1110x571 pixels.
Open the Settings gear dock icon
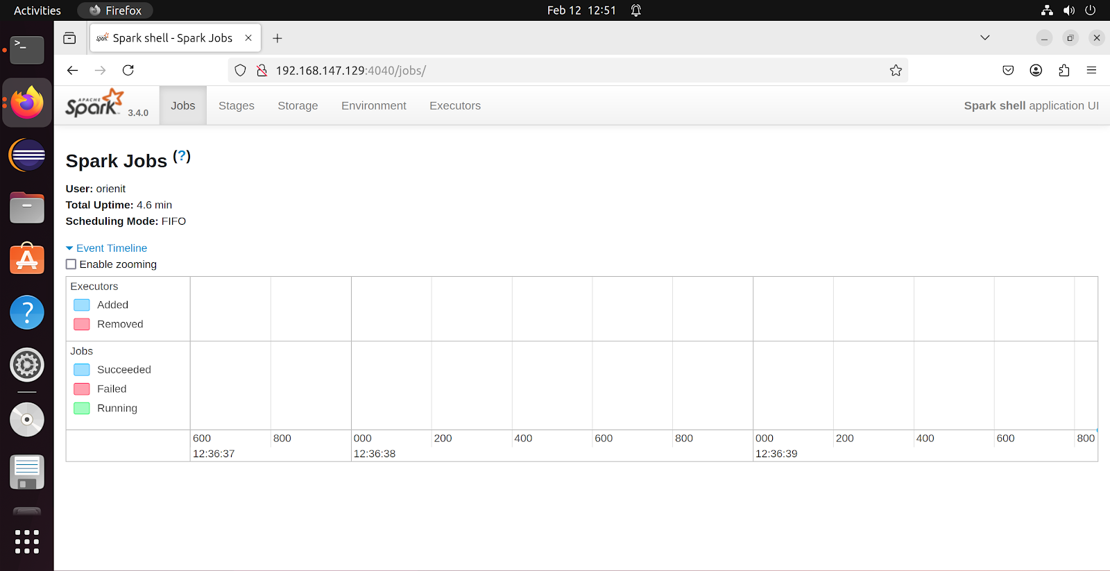27,365
